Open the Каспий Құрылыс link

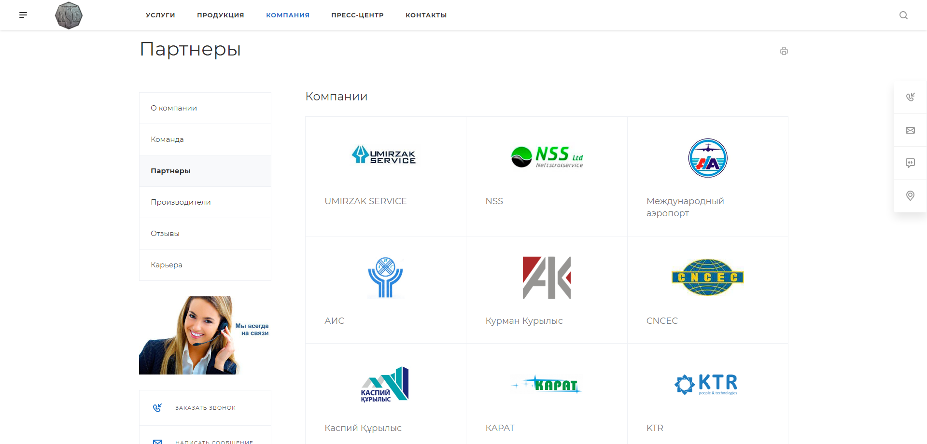(363, 428)
